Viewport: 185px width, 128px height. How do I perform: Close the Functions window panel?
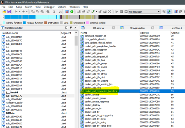tap(75, 27)
